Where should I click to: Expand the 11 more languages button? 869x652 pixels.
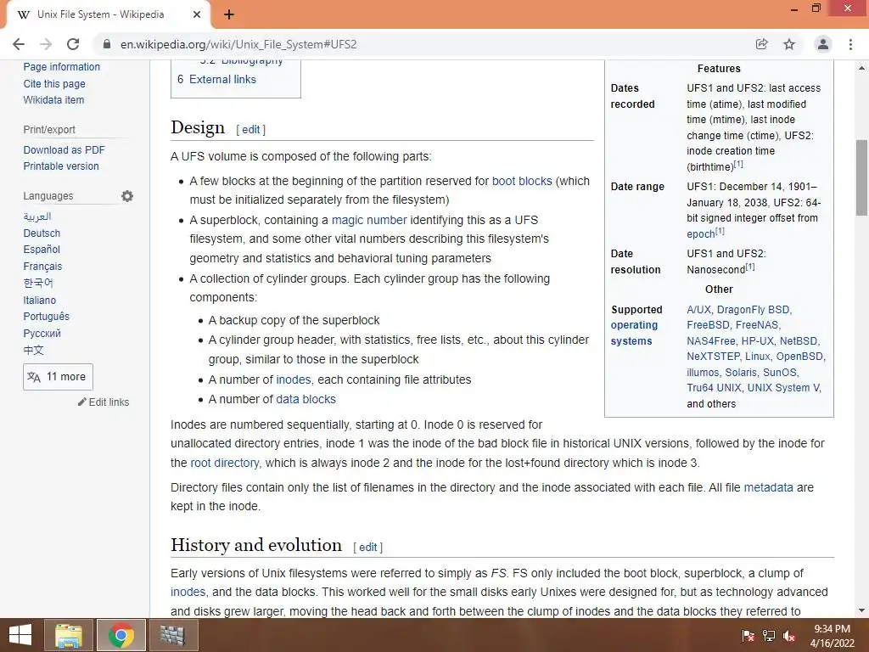[59, 377]
